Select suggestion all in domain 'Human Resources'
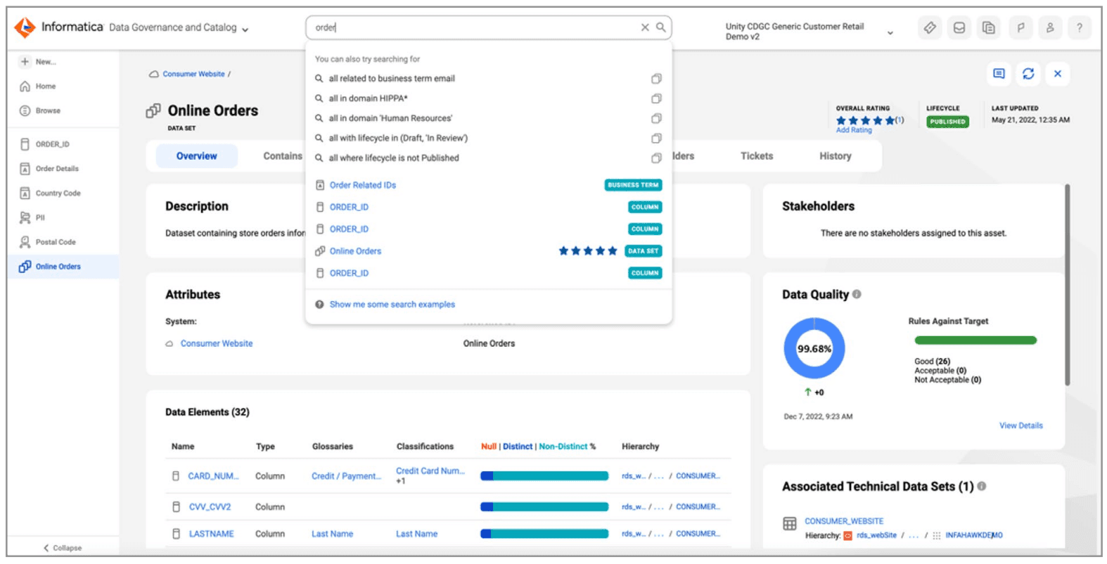The width and height of the screenshot is (1107, 564). (390, 118)
